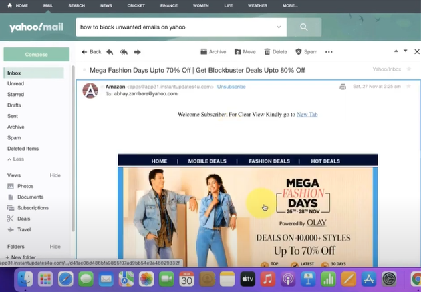
Task: Click the sidebar vertical scrollbar
Action: pos(73,149)
